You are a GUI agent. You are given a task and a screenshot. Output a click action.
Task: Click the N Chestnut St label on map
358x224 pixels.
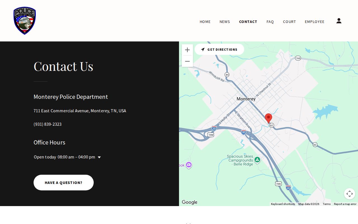coord(263,90)
